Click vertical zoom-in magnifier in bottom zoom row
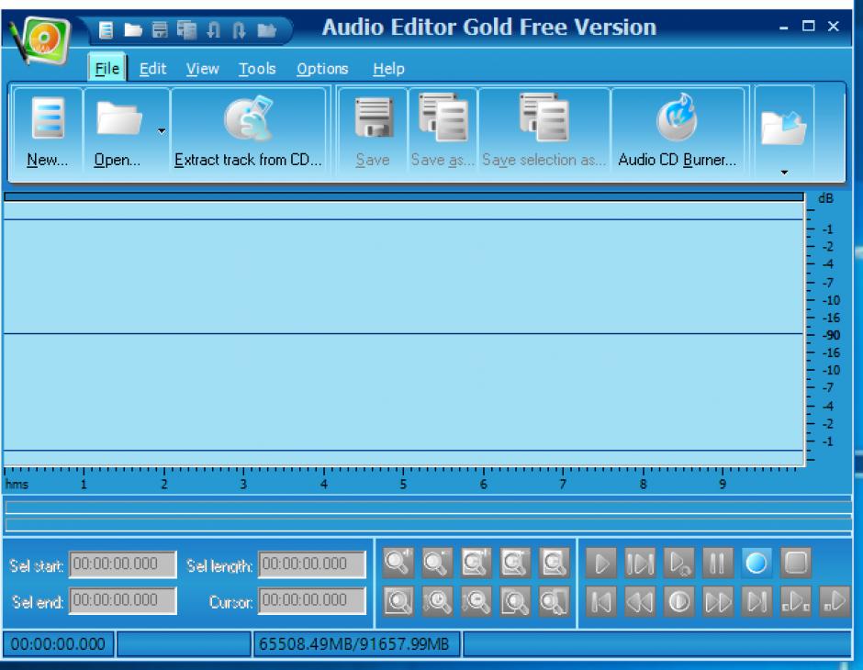Viewport: 863px width, 670px height. tap(437, 601)
